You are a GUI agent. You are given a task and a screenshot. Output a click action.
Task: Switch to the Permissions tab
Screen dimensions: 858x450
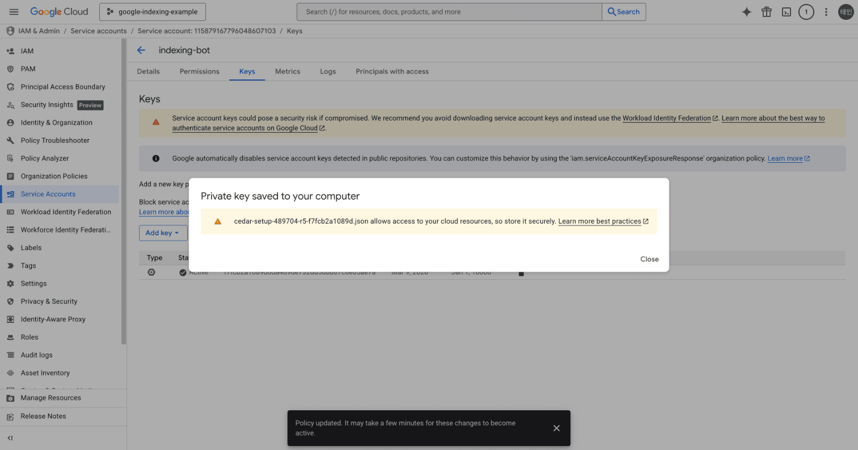pos(199,72)
